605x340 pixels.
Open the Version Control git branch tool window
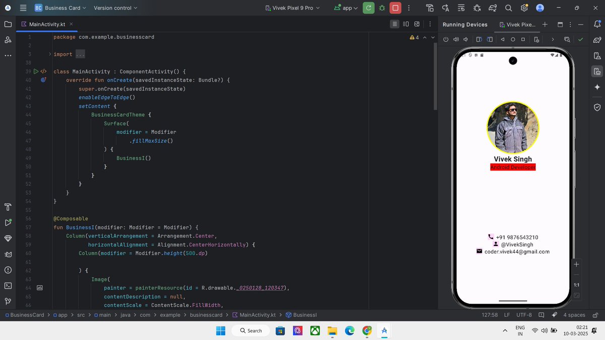[x=8, y=301]
